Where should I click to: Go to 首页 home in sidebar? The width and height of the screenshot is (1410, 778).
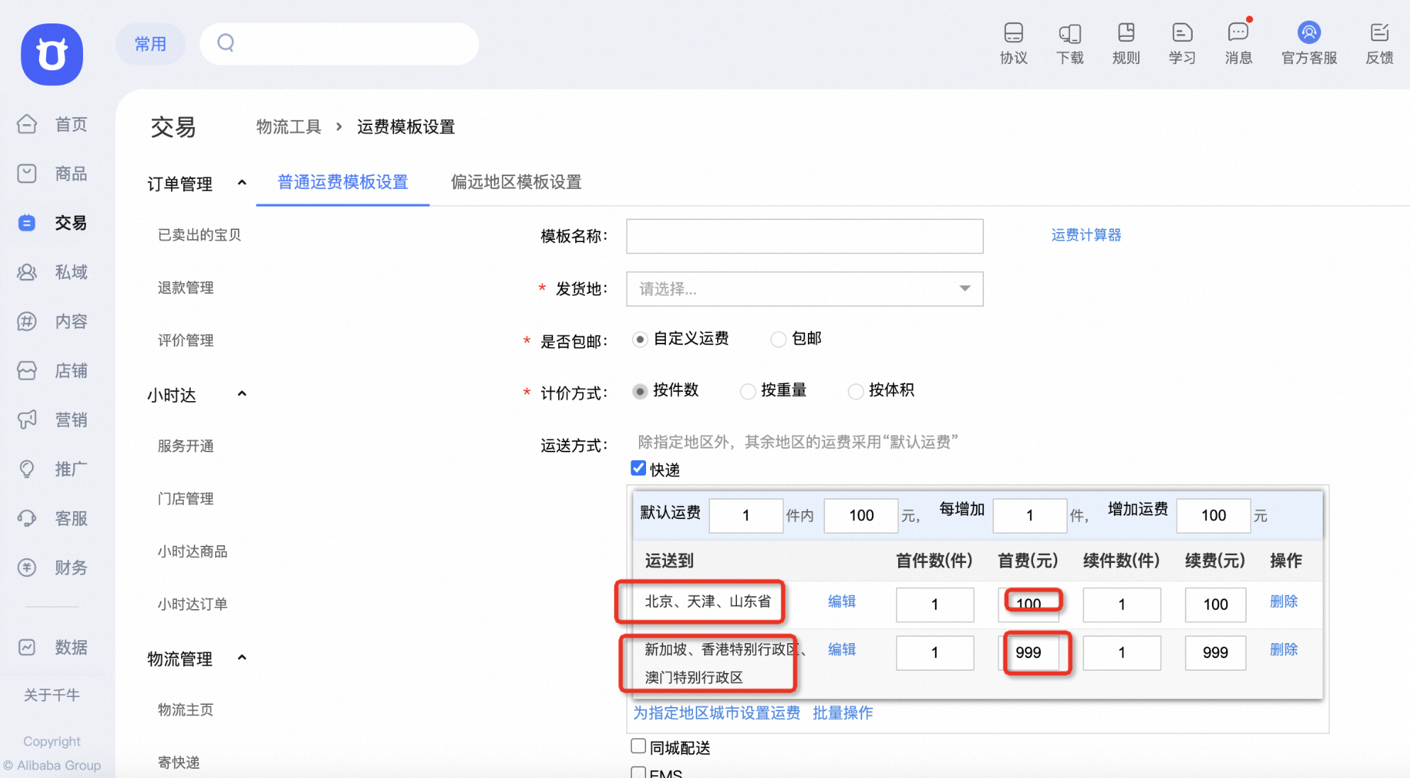click(x=53, y=124)
